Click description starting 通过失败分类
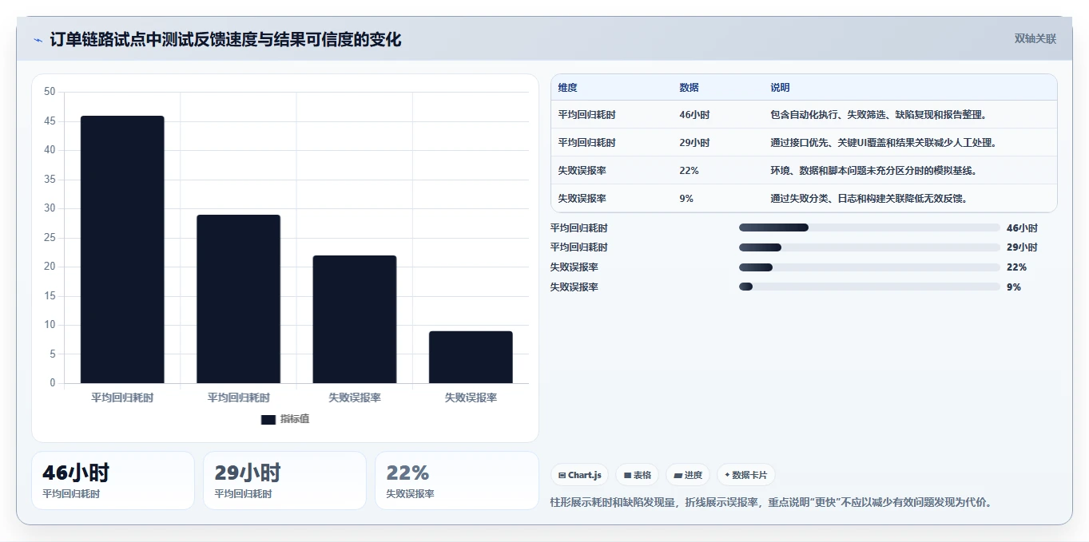 [869, 199]
